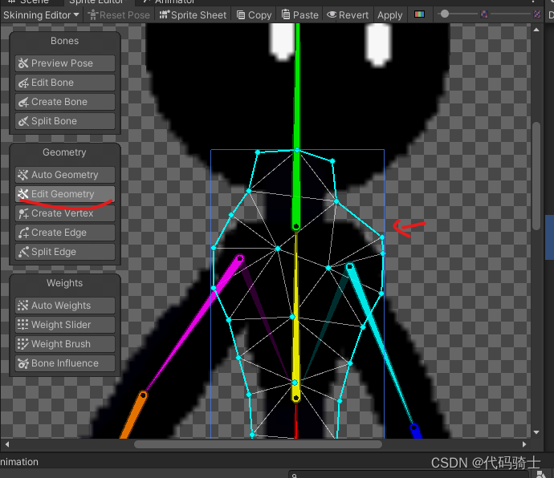The width and height of the screenshot is (554, 478).
Task: Click the Revert eye icon
Action: (x=332, y=14)
